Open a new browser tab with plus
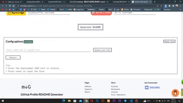The width and height of the screenshot is (183, 103). click(155, 2)
